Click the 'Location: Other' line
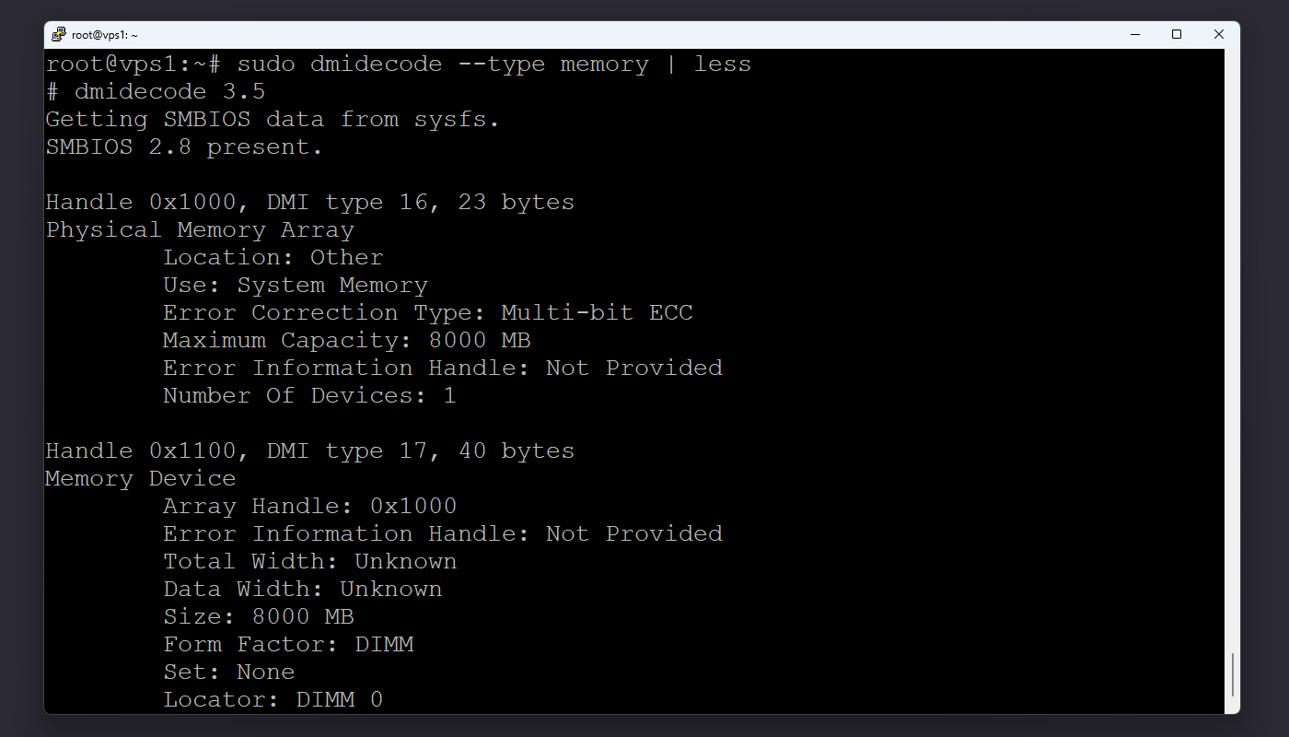Image resolution: width=1289 pixels, height=737 pixels. pyautogui.click(x=273, y=258)
